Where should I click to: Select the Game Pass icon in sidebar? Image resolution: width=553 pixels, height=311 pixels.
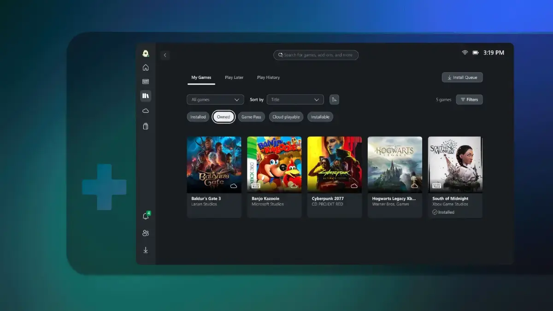click(146, 82)
